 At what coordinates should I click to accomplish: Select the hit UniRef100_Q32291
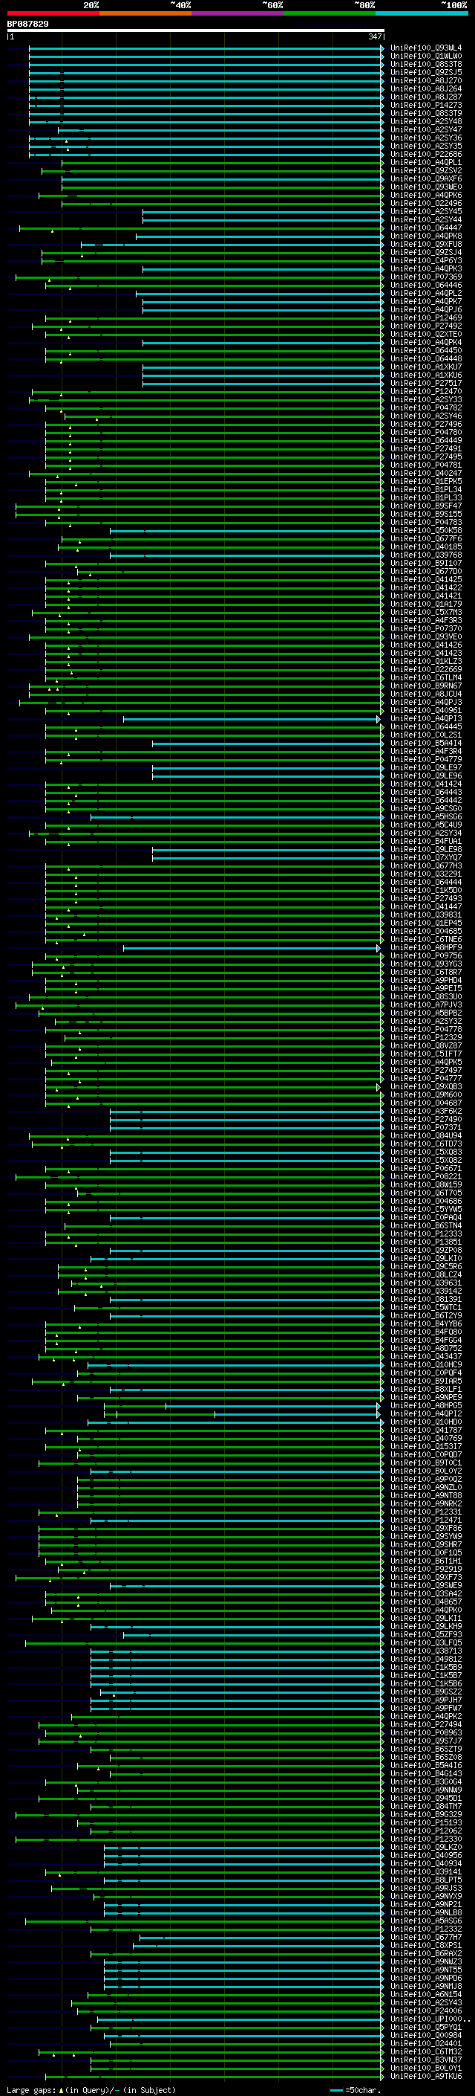click(x=425, y=874)
